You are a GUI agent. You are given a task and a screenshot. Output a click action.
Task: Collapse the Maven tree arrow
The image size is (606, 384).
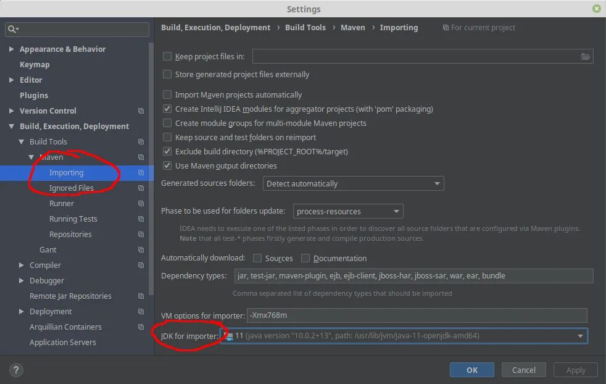31,157
